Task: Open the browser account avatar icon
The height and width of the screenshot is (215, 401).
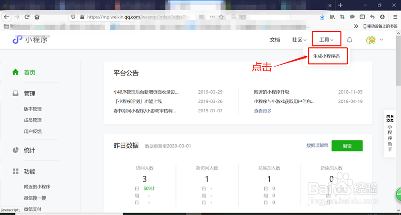Action: coord(382,17)
